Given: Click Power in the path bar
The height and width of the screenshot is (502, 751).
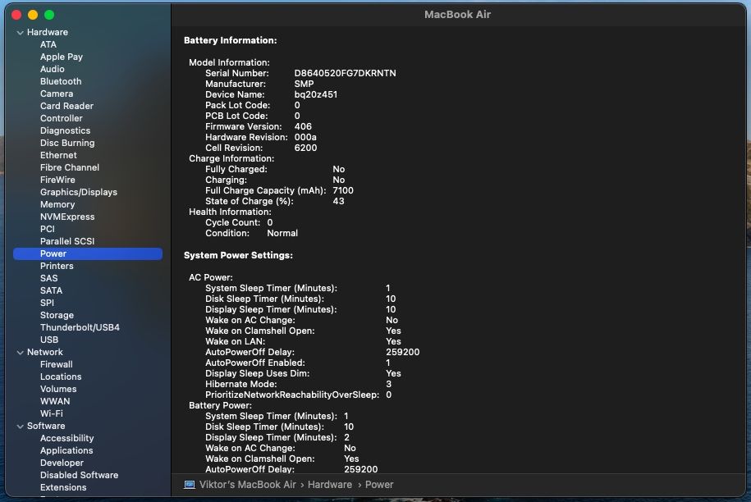Looking at the screenshot, I should click(x=379, y=484).
